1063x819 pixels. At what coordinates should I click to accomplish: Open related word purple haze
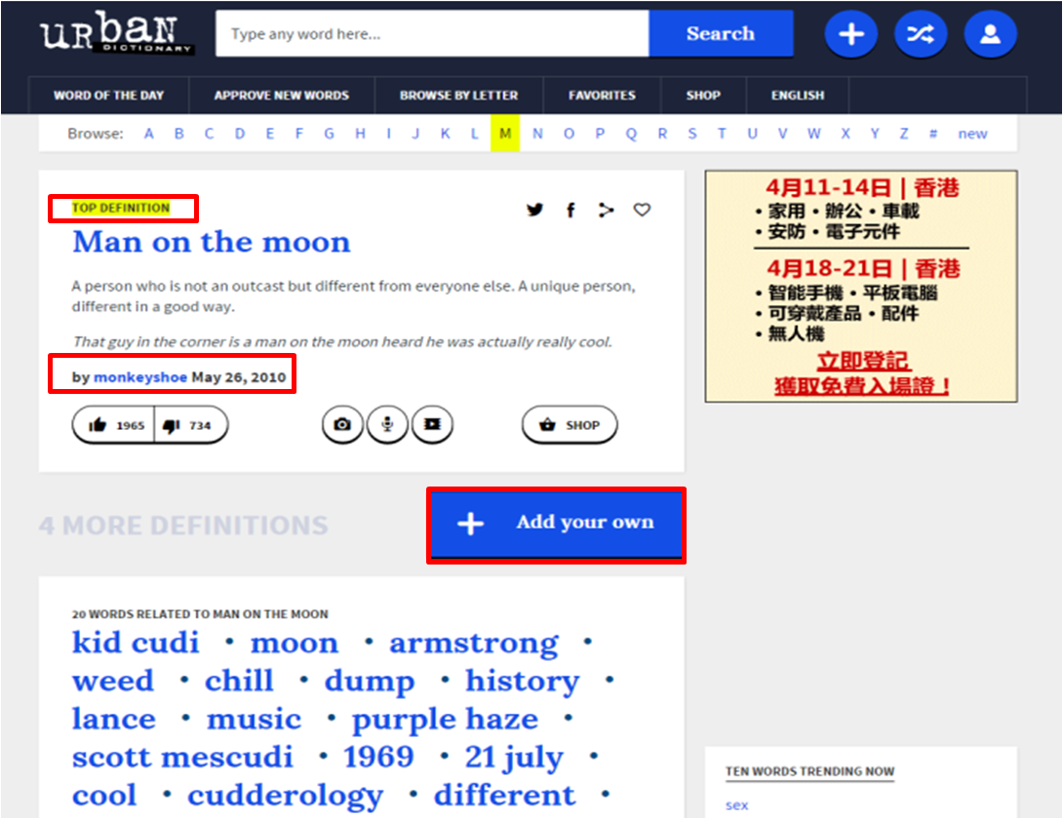pyautogui.click(x=446, y=720)
